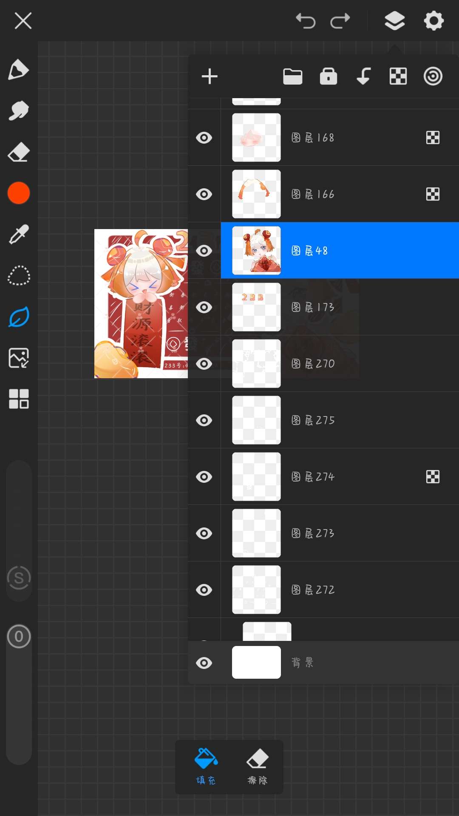Open the four-square grid tool icon
459x816 pixels.
coord(19,399)
